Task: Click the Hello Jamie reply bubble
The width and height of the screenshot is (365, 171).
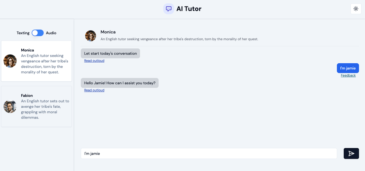Action: 120,83
